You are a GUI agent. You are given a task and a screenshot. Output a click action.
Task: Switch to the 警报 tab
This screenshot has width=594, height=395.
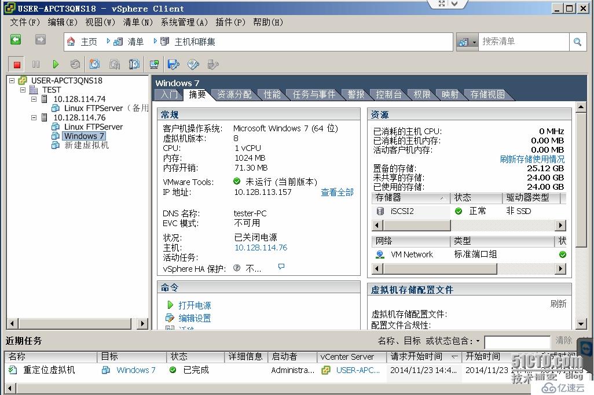[x=356, y=95]
